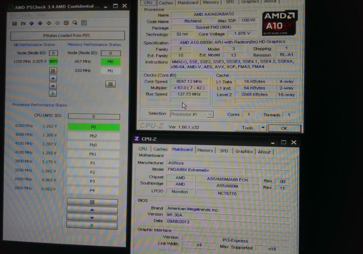Click the wide gear button under processor P-states

tap(92, 202)
